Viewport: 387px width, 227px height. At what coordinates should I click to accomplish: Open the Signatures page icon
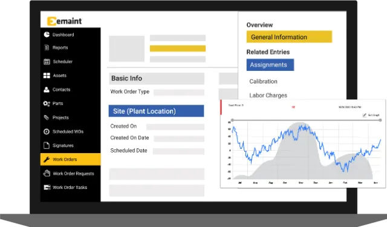[x=47, y=145]
